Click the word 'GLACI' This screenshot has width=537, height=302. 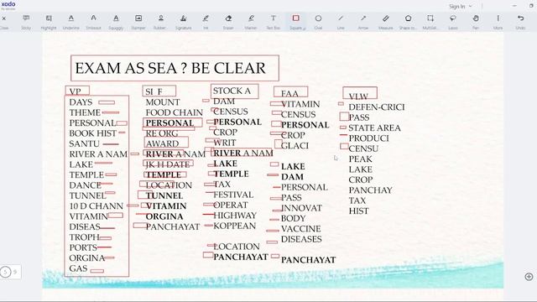coord(295,145)
